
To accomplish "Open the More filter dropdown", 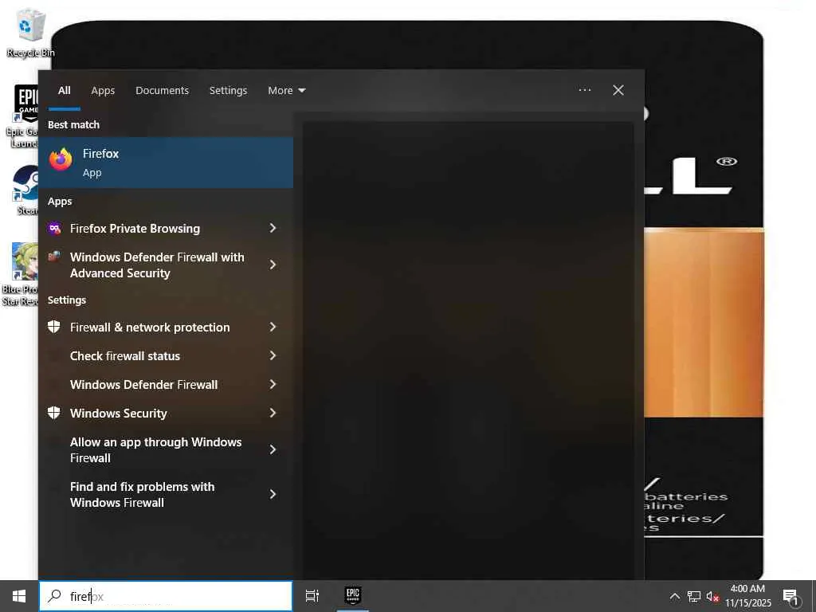I will click(286, 91).
